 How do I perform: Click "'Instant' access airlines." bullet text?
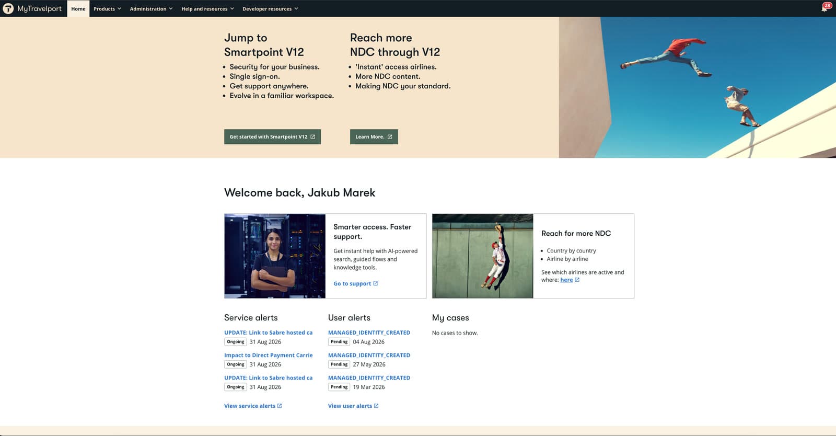coord(396,67)
